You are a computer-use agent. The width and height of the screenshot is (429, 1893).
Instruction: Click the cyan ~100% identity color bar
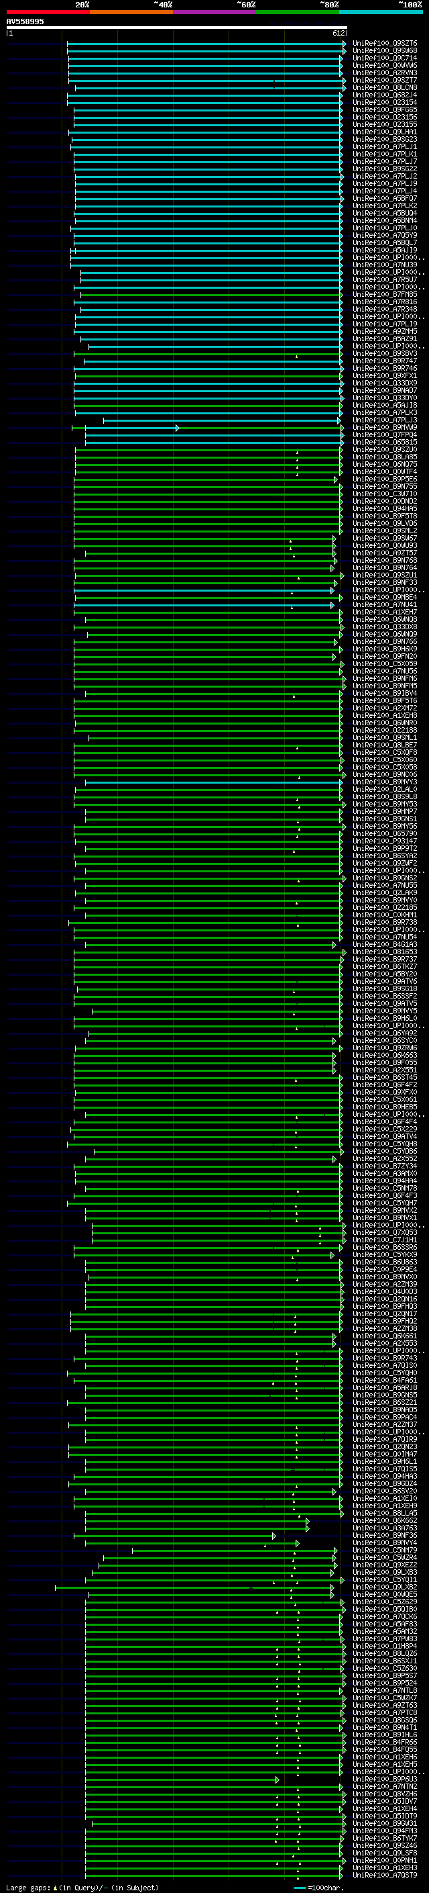[381, 12]
